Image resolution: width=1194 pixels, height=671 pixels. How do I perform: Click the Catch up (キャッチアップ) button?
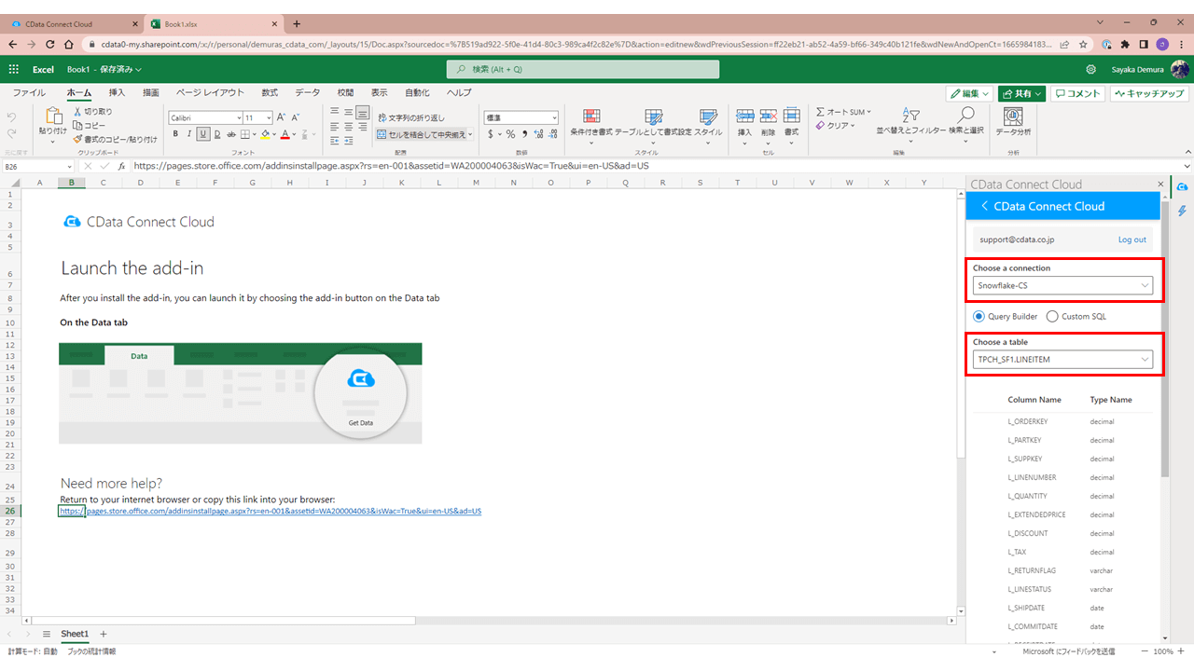pos(1149,93)
